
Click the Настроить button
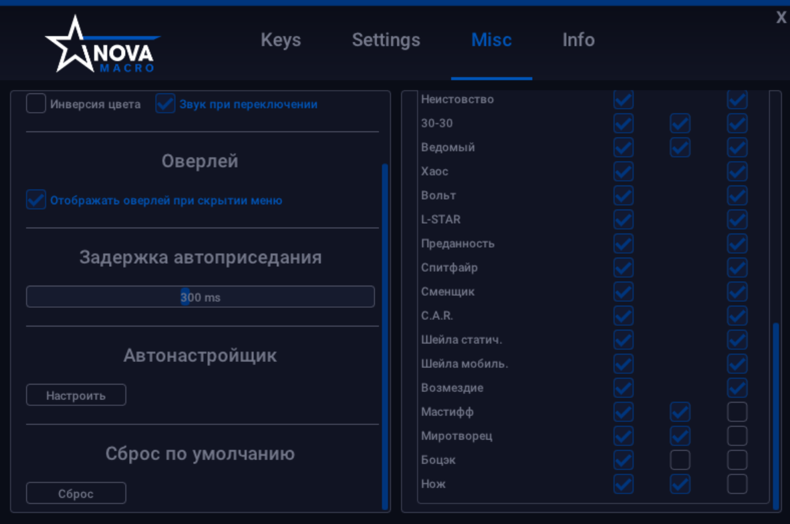[x=76, y=395]
